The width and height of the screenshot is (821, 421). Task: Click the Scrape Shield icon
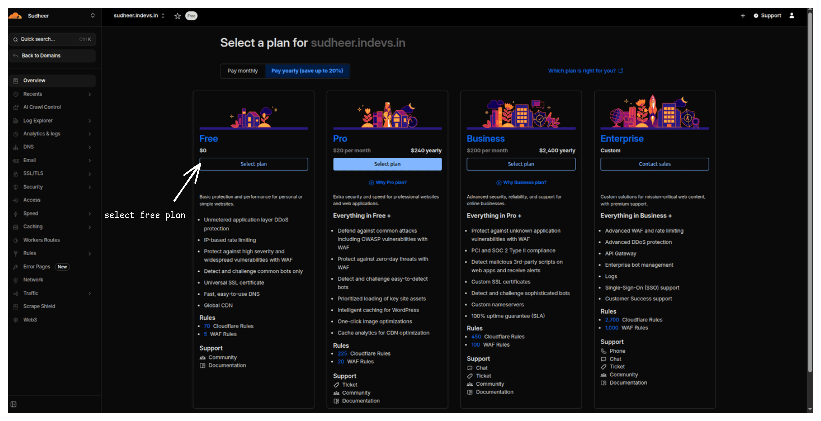coord(16,307)
